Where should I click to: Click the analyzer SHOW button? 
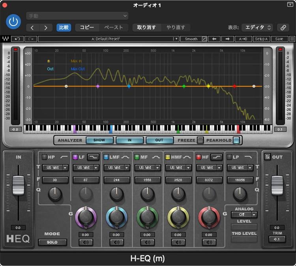point(99,140)
